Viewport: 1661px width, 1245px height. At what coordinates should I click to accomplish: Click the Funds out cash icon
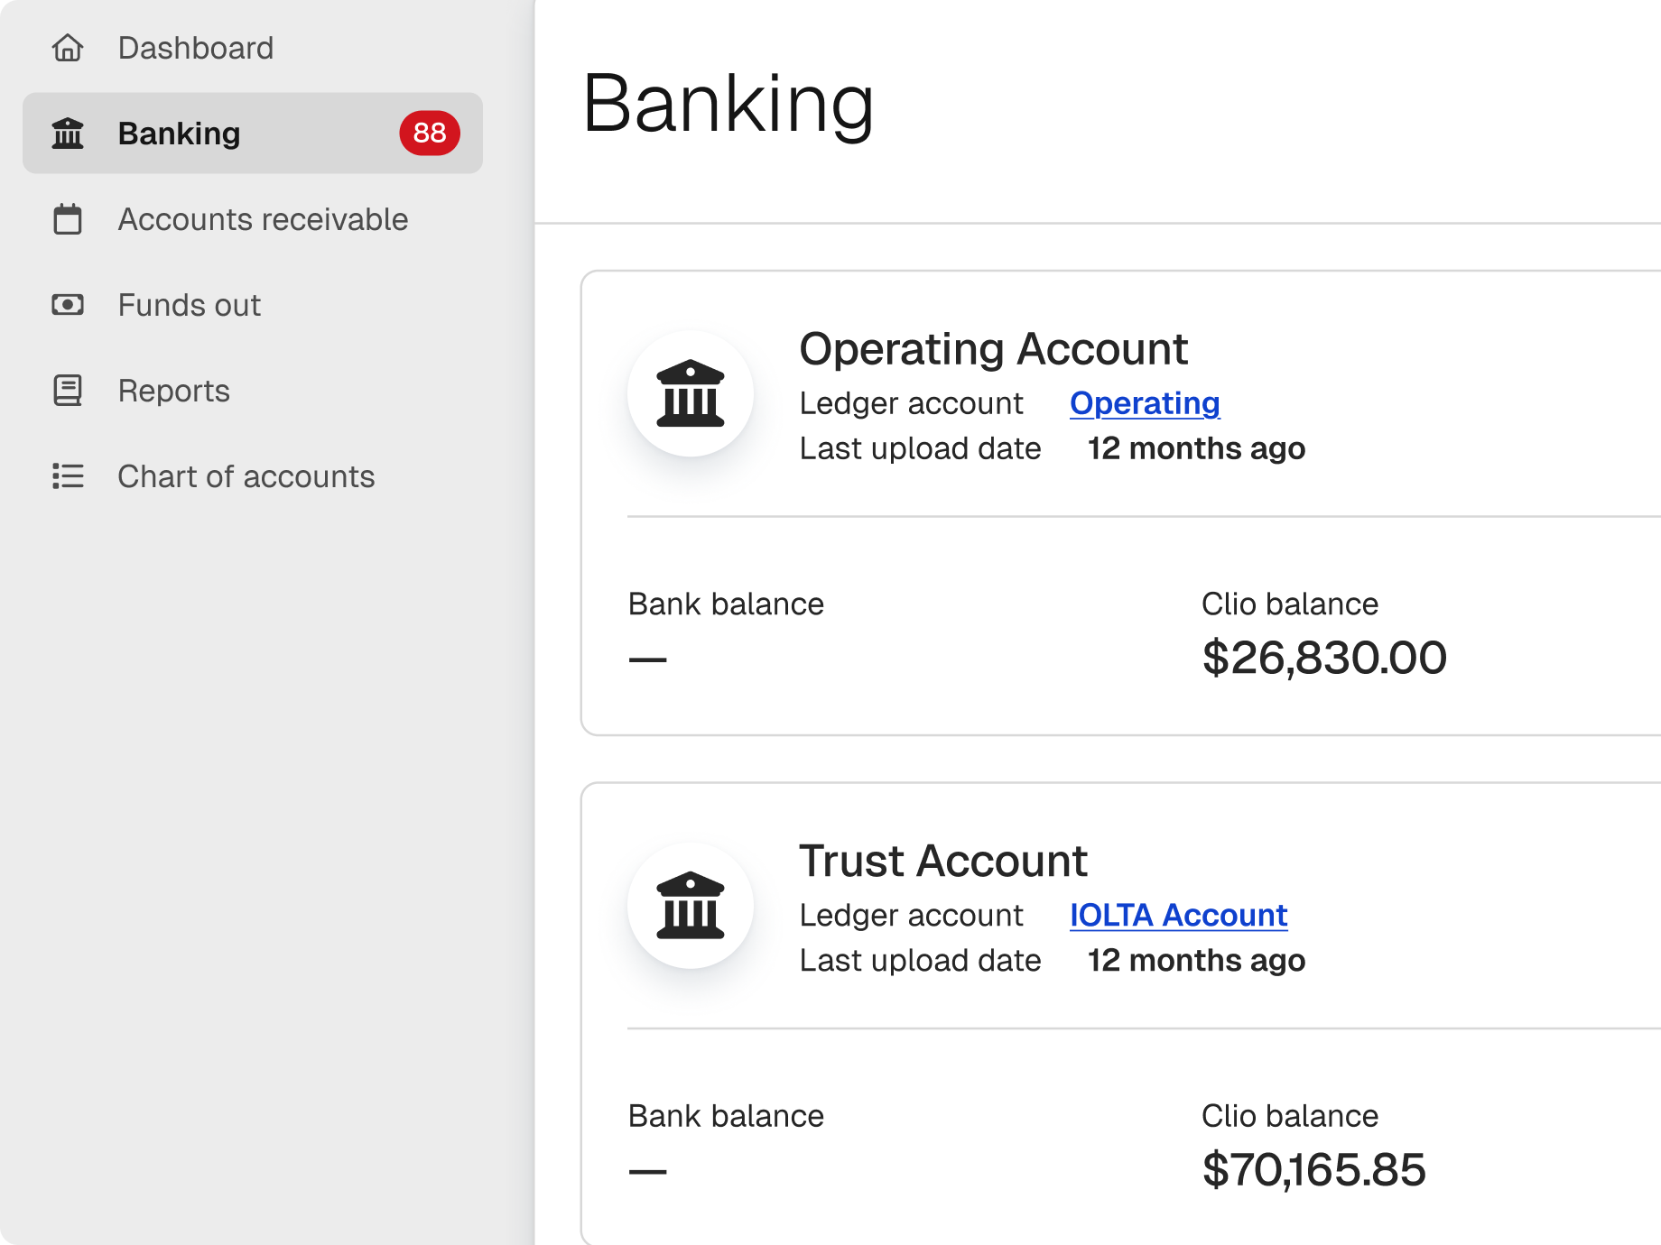point(68,305)
